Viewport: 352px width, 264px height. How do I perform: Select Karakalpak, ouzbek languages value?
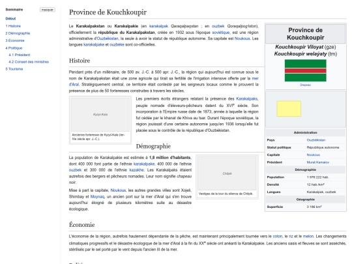coord(321,192)
